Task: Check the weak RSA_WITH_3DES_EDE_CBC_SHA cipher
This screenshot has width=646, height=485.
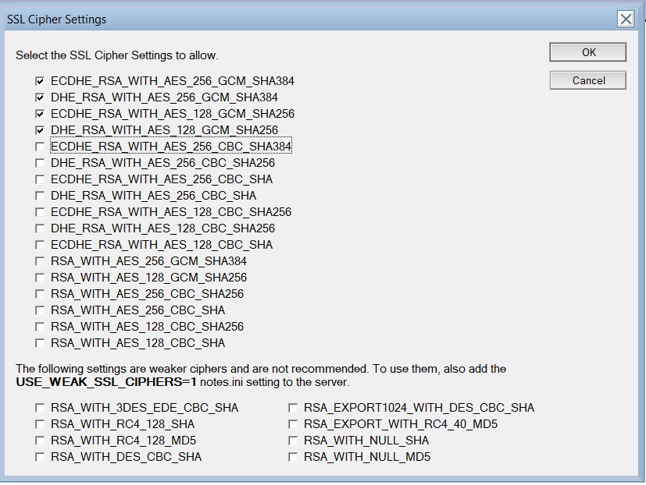Action: 40,407
